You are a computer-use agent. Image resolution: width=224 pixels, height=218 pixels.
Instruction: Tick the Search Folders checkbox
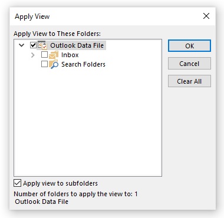click(x=44, y=64)
